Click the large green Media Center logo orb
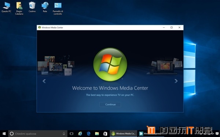The width and height of the screenshot is (220, 137). click(110, 64)
